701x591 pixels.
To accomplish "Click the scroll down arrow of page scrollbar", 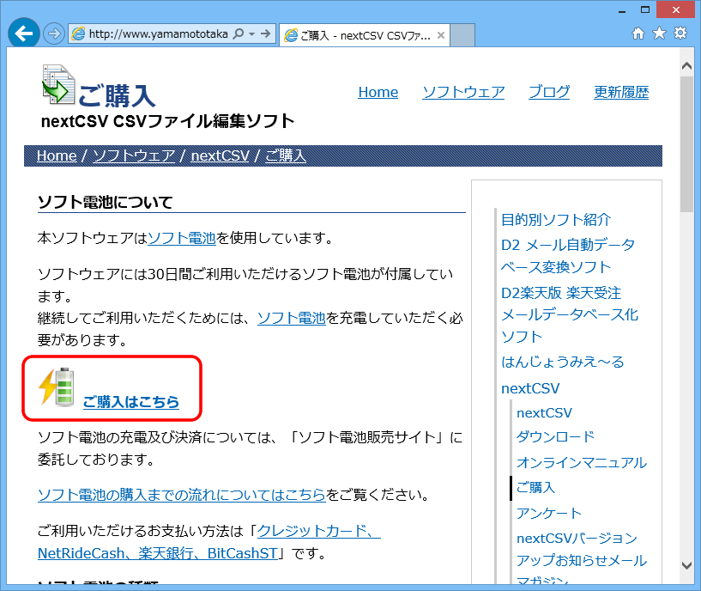I will (x=686, y=565).
